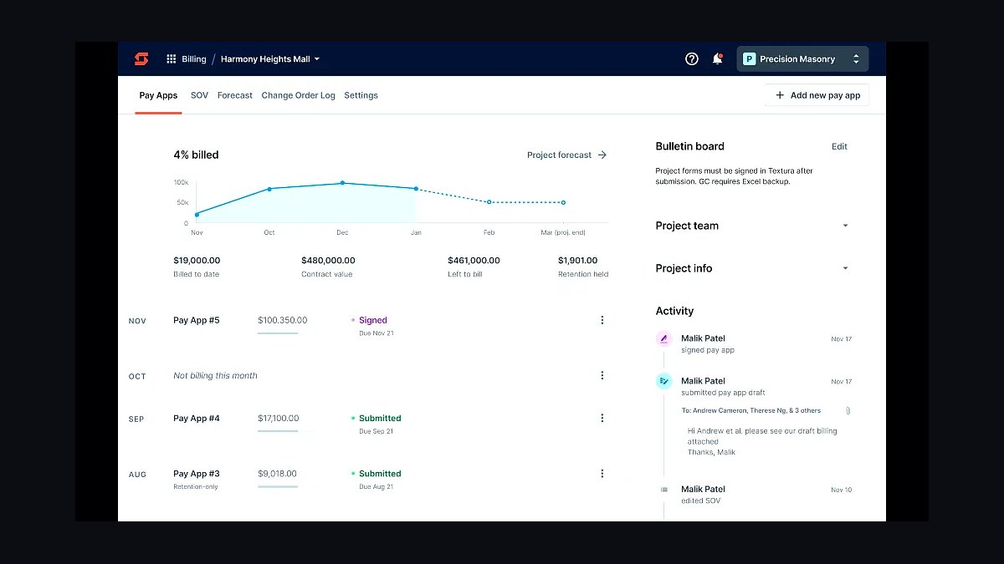Open the help question mark icon
1004x564 pixels.
pyautogui.click(x=692, y=58)
